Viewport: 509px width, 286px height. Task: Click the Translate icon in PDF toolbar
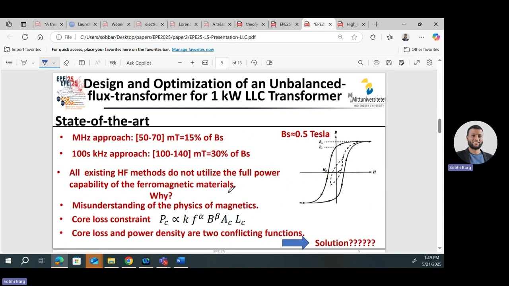coord(113,63)
